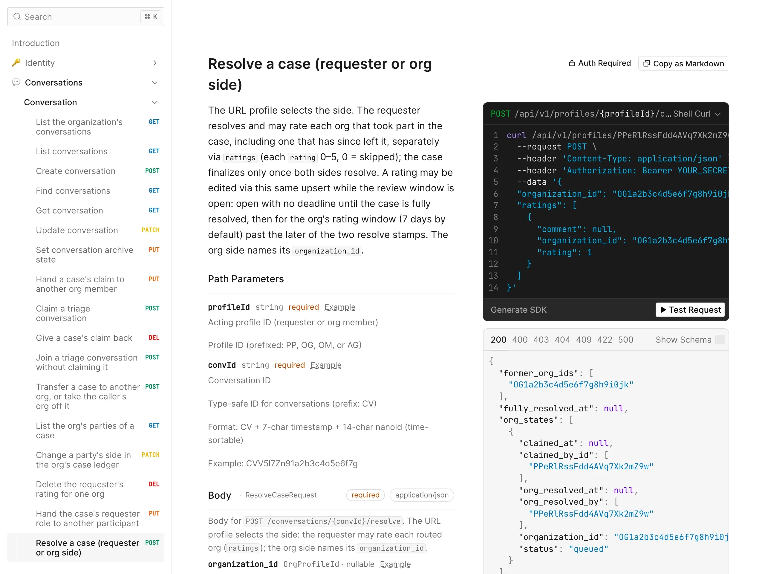Screen dimensions: 765x574
Task: Click the Conversations speech bubble icon
Action: pyautogui.click(x=16, y=82)
